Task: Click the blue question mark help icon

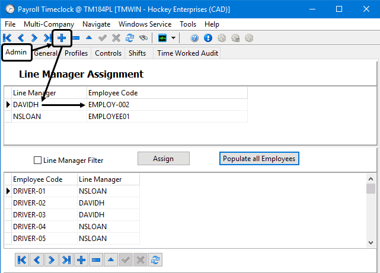Action: tap(194, 37)
